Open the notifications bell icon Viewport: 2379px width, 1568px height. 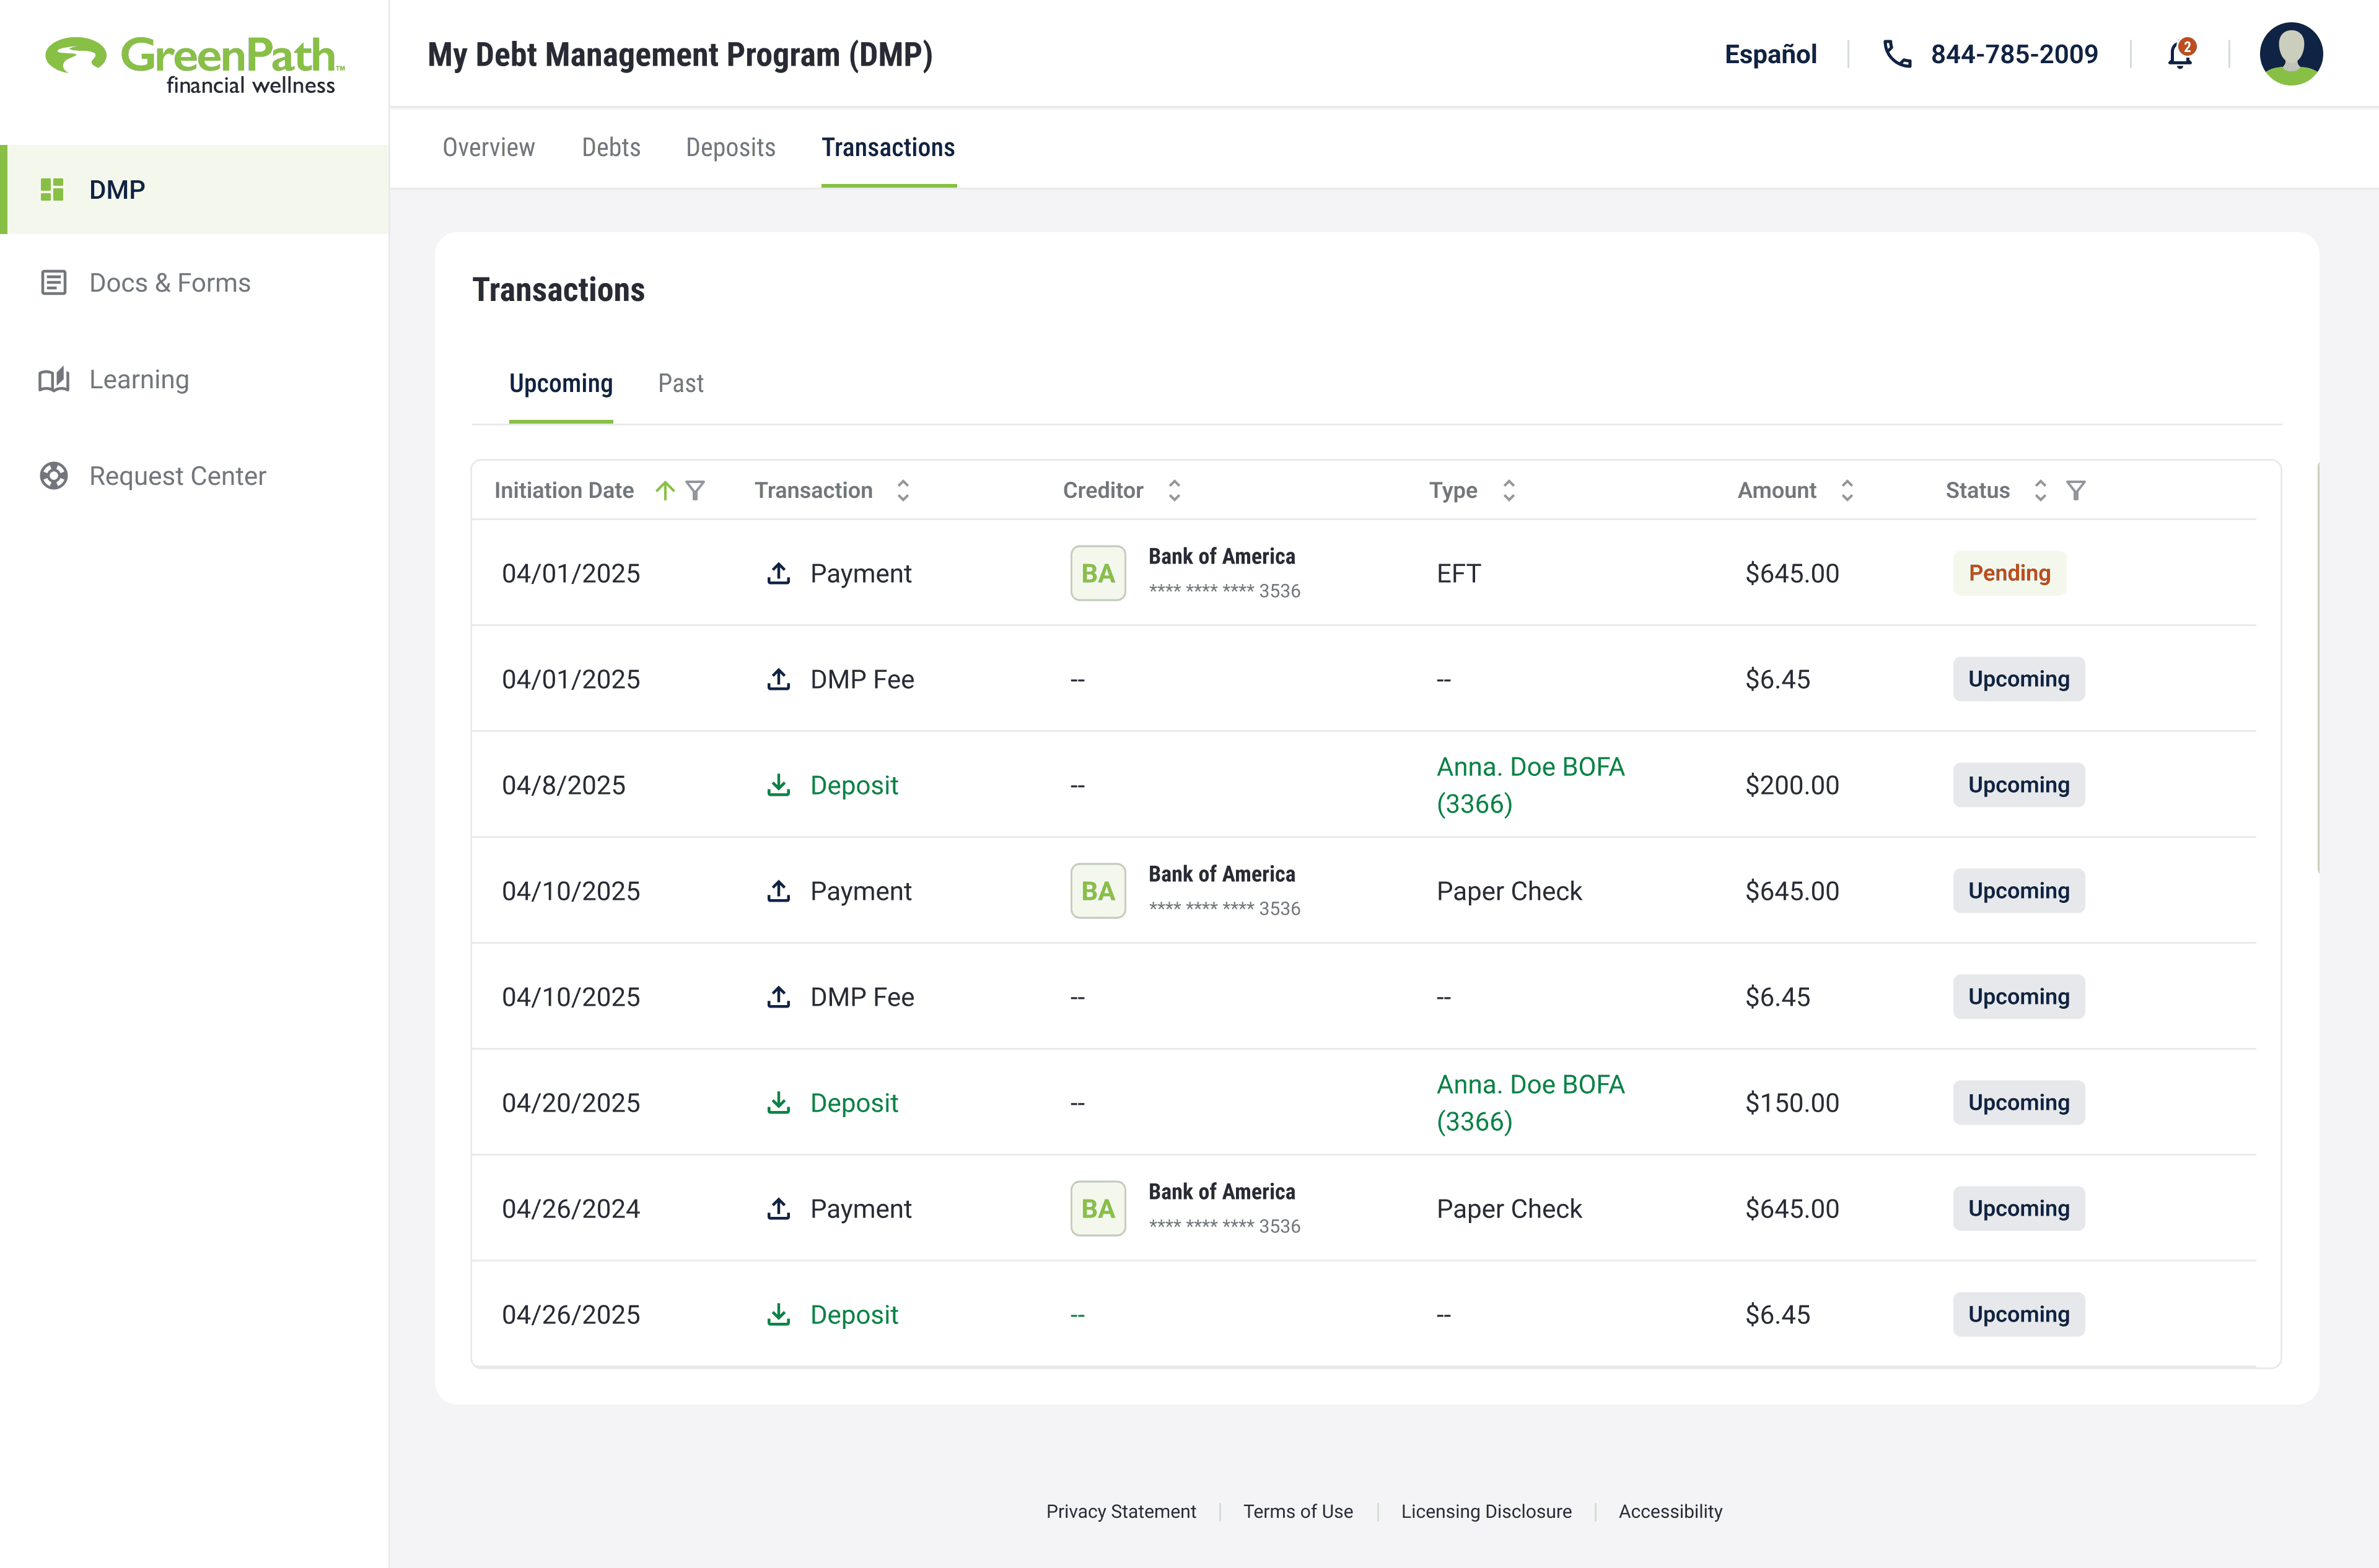[2179, 55]
